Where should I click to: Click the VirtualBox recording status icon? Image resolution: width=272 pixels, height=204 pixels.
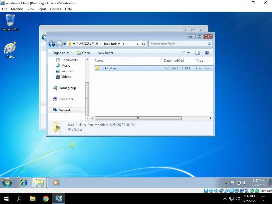point(241,191)
